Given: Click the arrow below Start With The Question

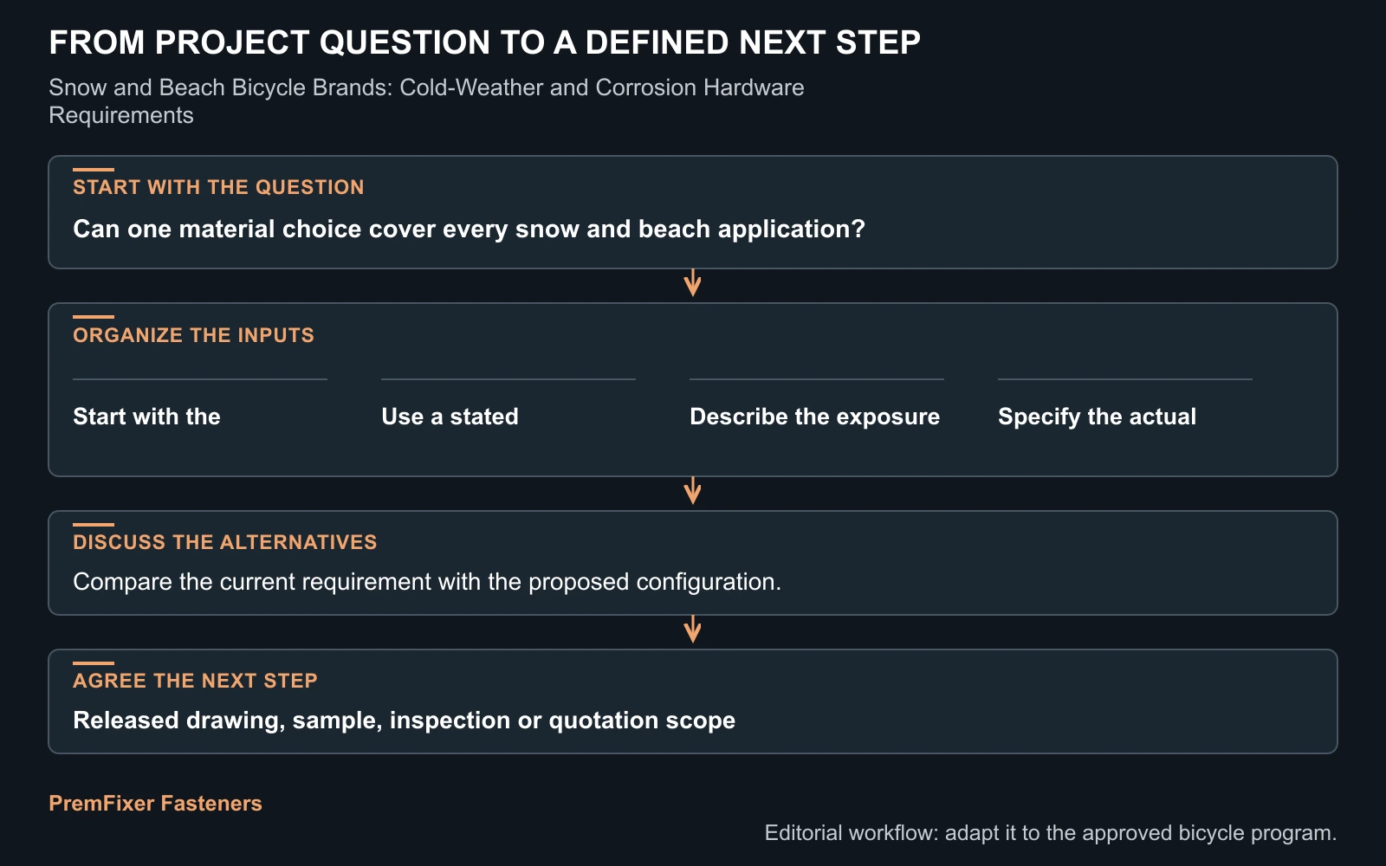Looking at the screenshot, I should (692, 283).
